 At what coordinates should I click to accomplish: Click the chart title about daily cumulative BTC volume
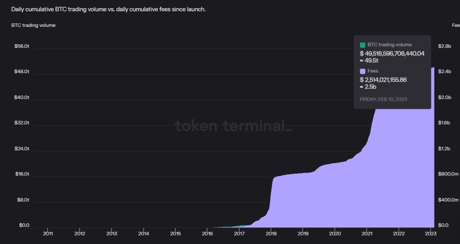click(x=108, y=9)
